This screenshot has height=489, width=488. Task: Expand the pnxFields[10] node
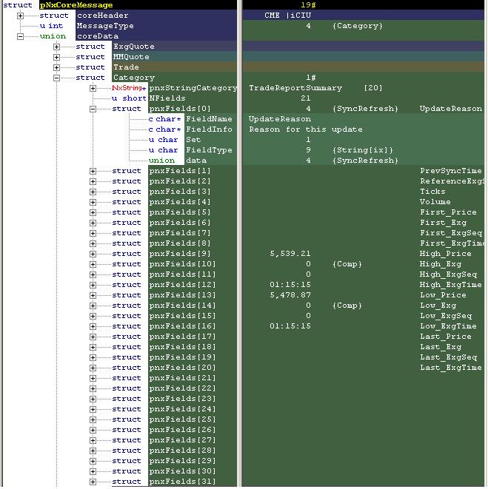93,264
